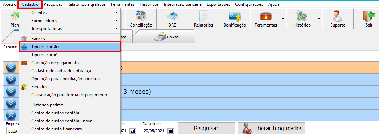Open Classificação para forma de pagamento...
379x134 pixels.
[x=70, y=95]
